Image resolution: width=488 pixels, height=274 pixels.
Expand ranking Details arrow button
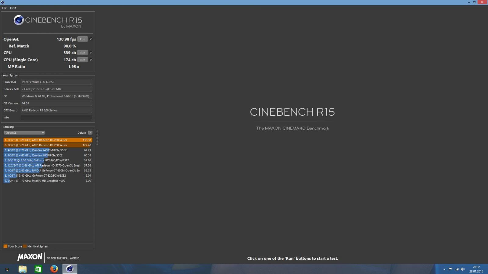click(x=90, y=133)
